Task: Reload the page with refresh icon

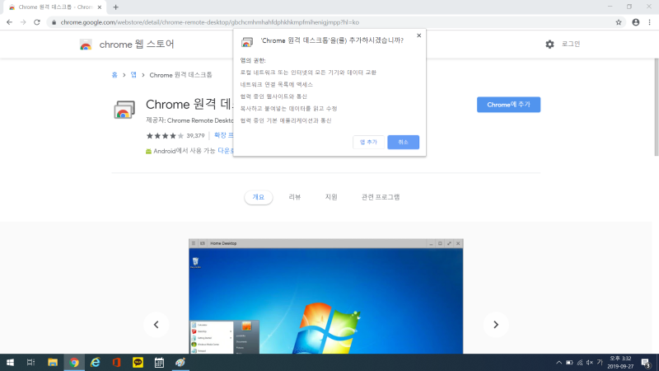Action: tap(37, 22)
